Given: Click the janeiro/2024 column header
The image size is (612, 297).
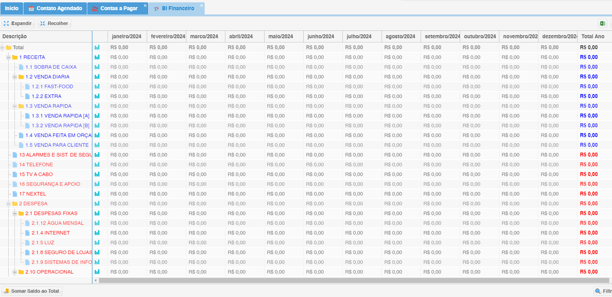Looking at the screenshot, I should click(x=127, y=36).
